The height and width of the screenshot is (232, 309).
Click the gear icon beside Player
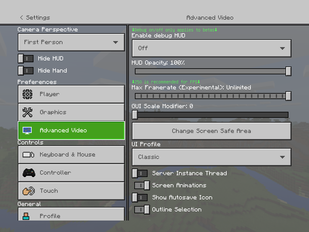pyautogui.click(x=27, y=94)
